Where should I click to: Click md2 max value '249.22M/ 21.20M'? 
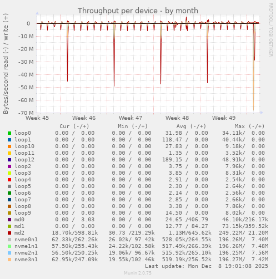pyautogui.click(x=244, y=233)
